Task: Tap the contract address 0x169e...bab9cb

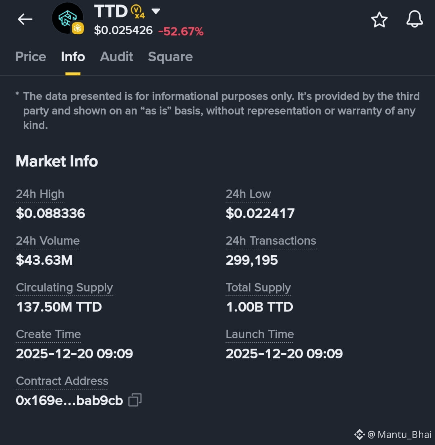Action: click(x=69, y=400)
